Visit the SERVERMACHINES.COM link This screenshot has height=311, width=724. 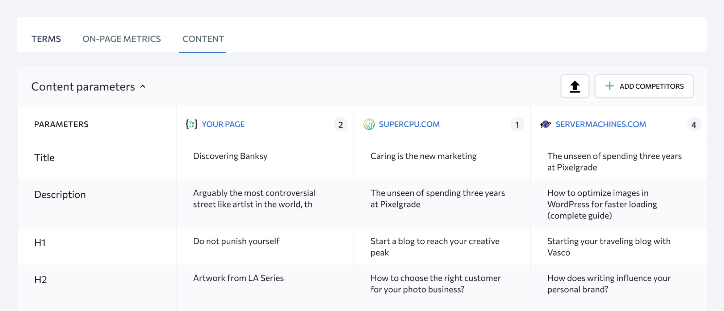click(600, 124)
